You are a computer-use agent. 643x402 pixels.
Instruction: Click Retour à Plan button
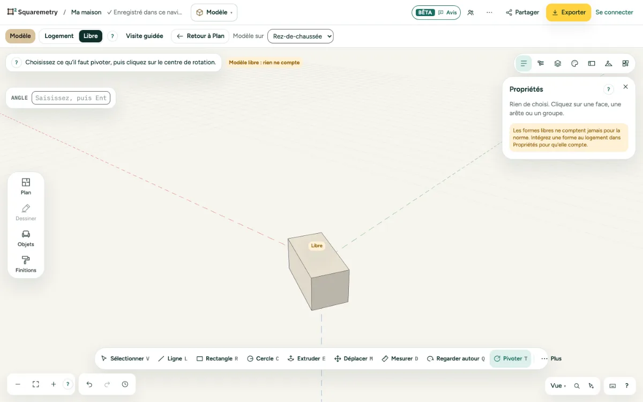[200, 36]
